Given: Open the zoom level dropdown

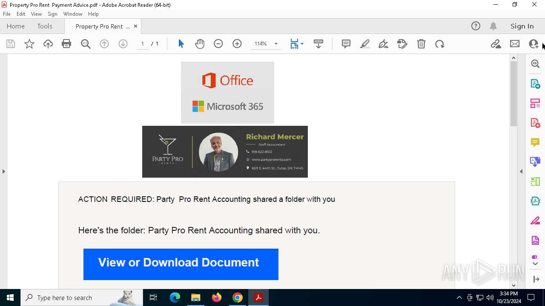Looking at the screenshot, I should 276,44.
